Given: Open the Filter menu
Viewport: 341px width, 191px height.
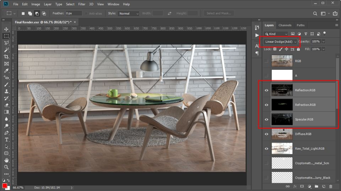Looking at the screenshot, I should (82, 4).
